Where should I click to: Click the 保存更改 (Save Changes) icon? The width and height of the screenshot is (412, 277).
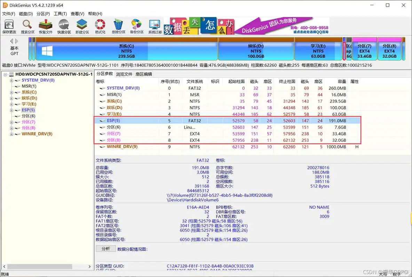9,26
